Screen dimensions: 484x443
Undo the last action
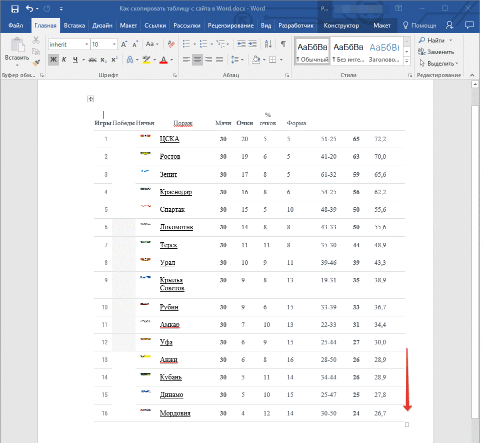pyautogui.click(x=29, y=9)
